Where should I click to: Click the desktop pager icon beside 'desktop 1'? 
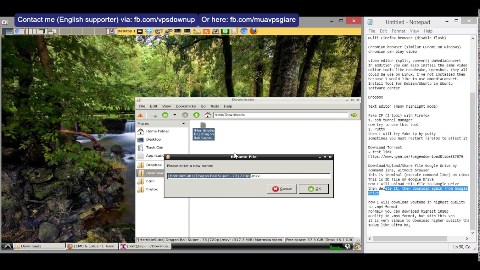click(111, 31)
